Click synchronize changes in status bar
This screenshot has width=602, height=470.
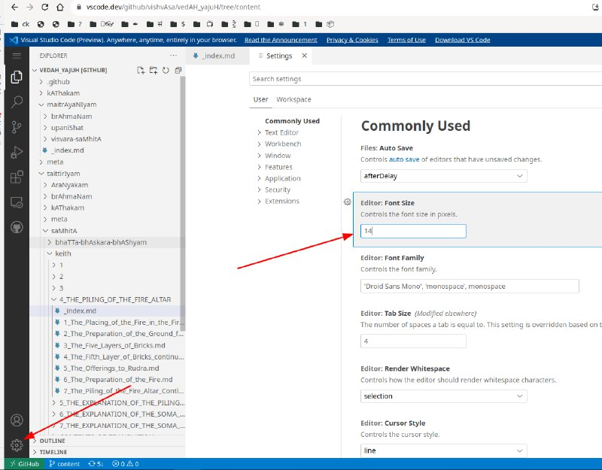[96, 464]
